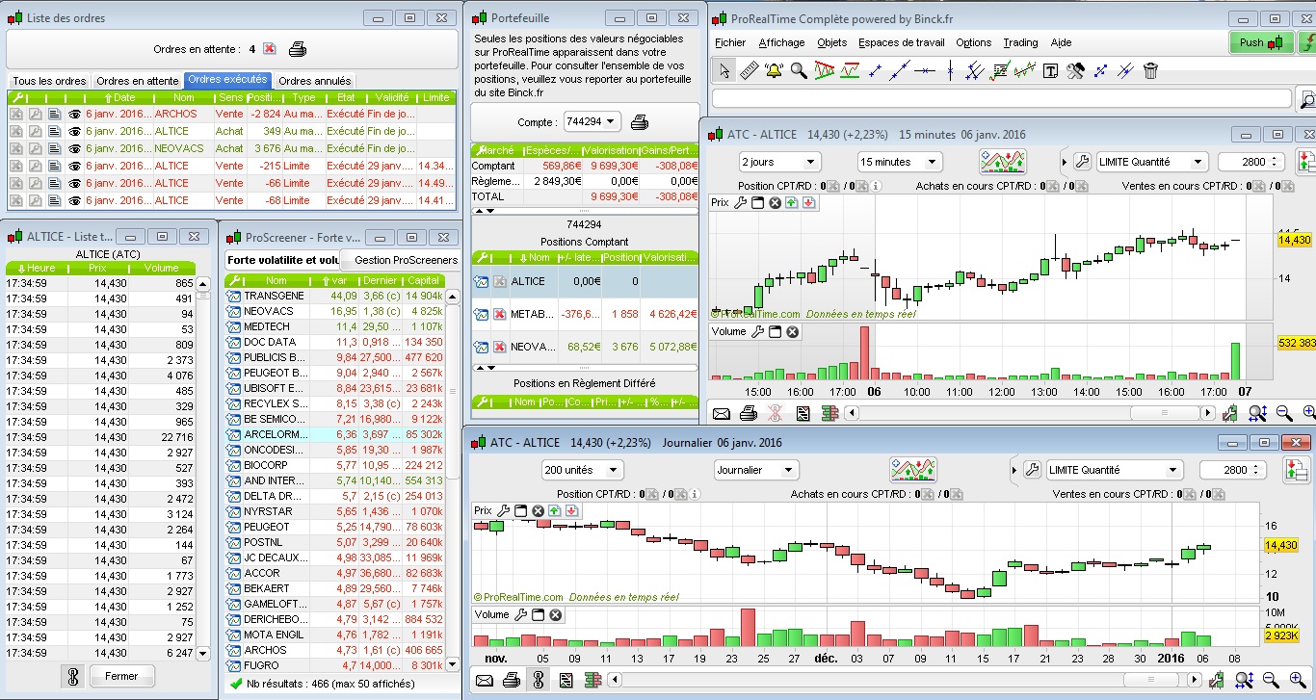Open the Affichage menu
This screenshot has width=1316, height=700.
pyautogui.click(x=781, y=42)
